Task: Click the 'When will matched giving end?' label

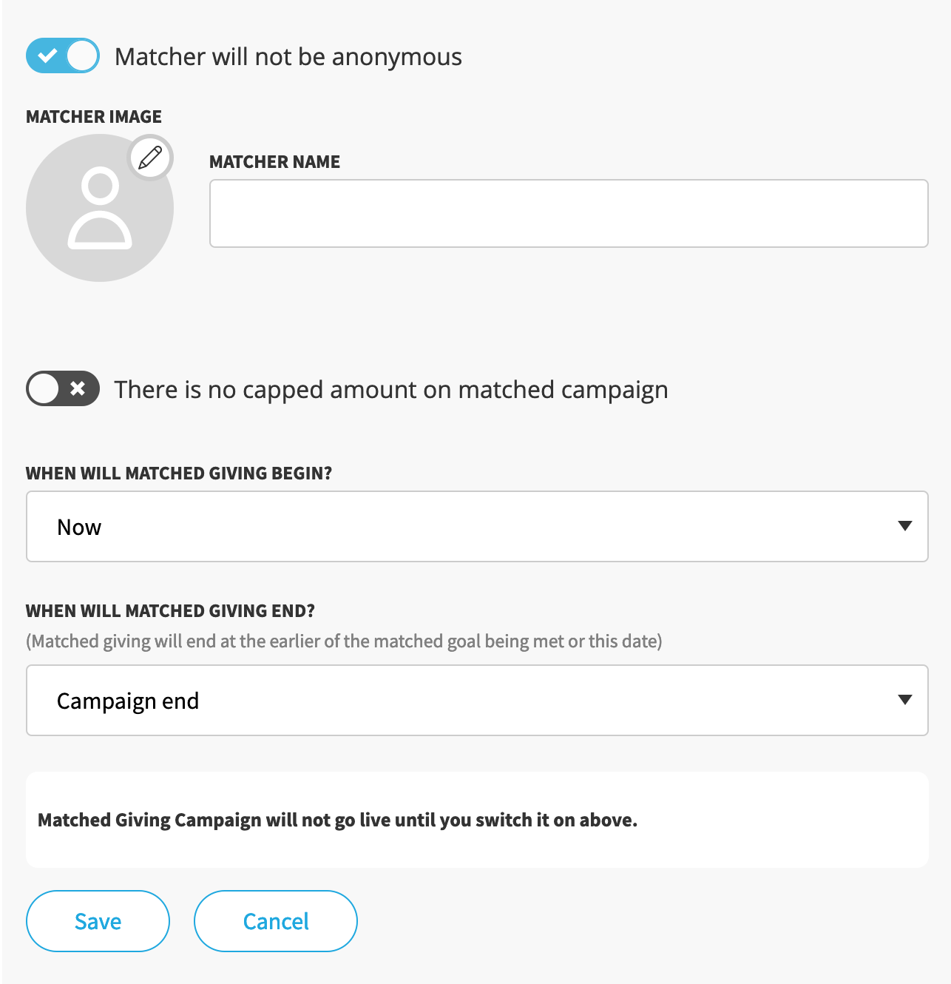Action: pos(170,611)
